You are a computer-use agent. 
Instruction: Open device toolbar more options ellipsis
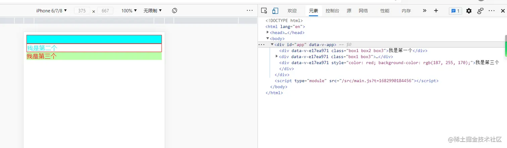click(249, 11)
